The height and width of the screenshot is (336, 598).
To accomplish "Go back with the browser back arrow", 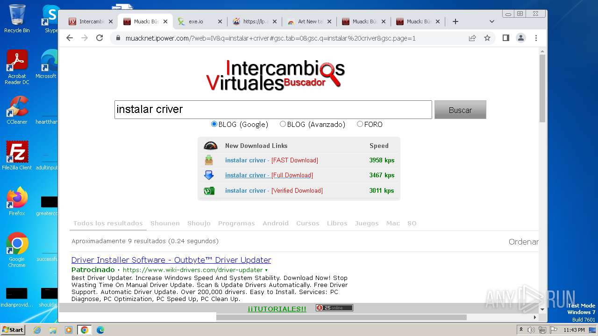I will click(x=70, y=38).
